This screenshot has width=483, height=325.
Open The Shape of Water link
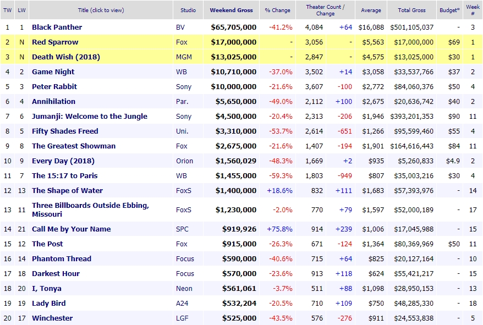(68, 191)
